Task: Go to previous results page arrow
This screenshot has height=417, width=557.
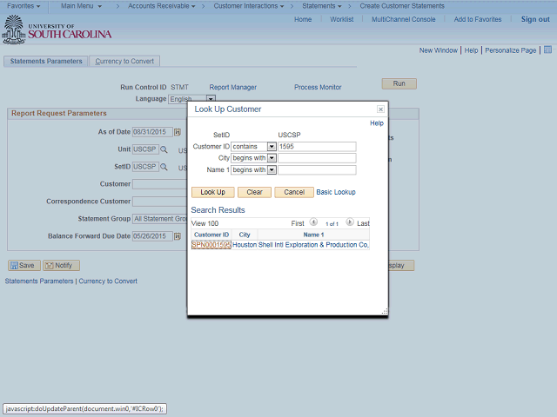Action: pyautogui.click(x=313, y=222)
